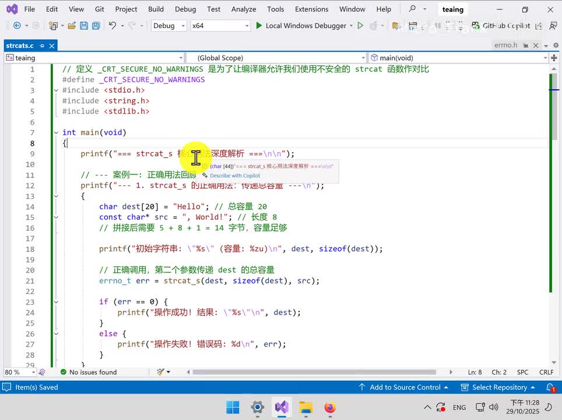
Task: Click the Save All icon
Action: click(x=96, y=26)
